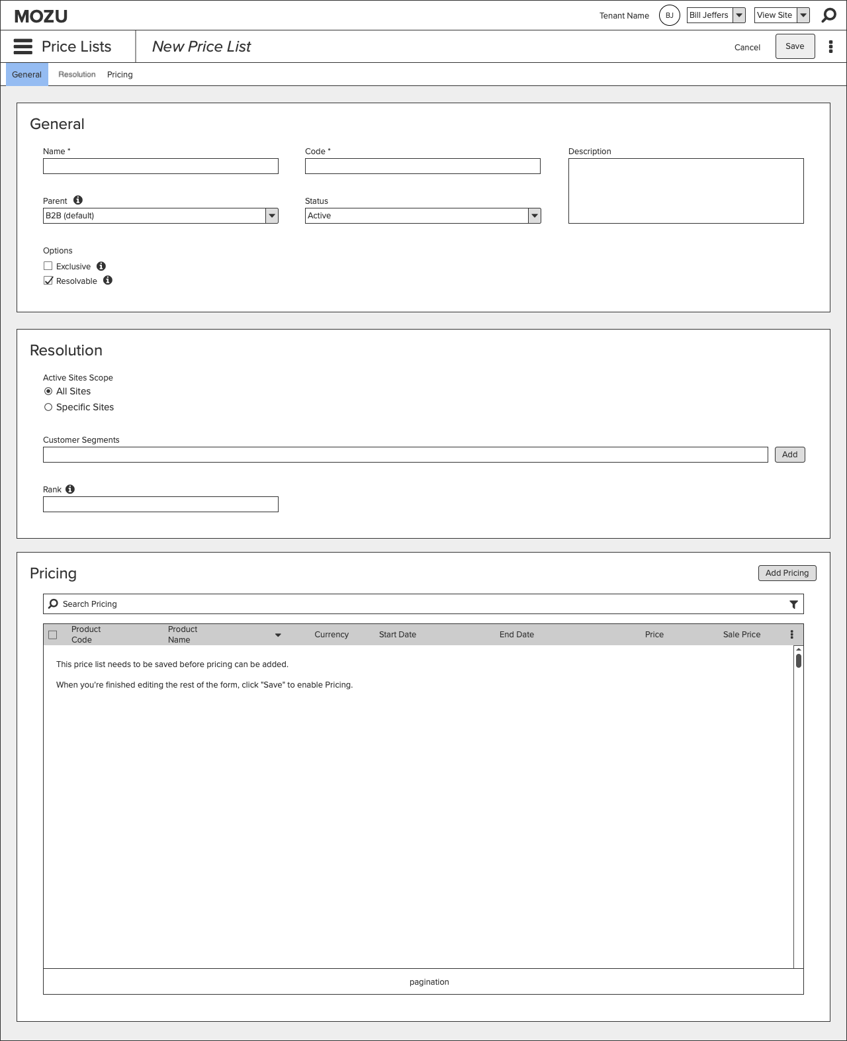Show the info tooltip for Resolvable
This screenshot has height=1041, width=847.
click(108, 281)
